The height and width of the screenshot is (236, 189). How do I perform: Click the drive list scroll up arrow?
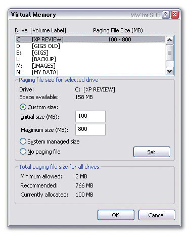click(x=170, y=40)
